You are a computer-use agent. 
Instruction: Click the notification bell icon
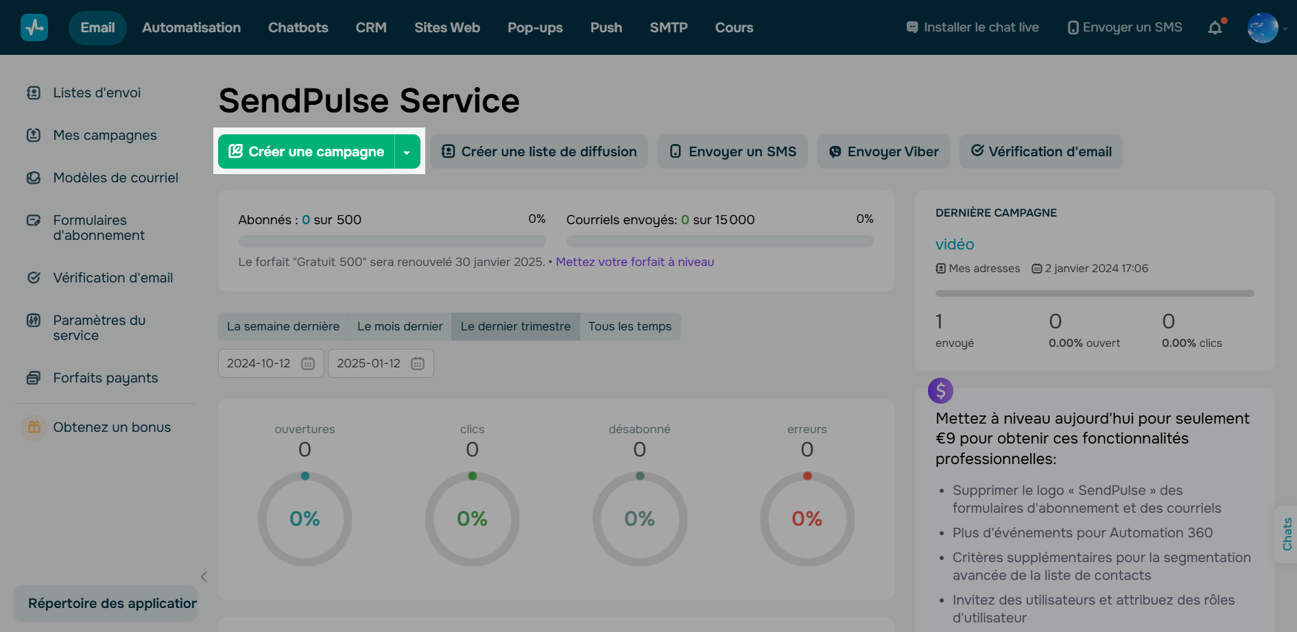pyautogui.click(x=1215, y=27)
